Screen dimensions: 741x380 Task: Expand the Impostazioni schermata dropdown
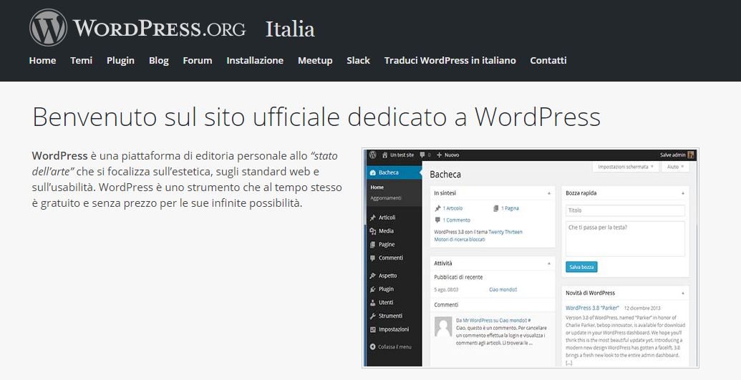pos(626,167)
